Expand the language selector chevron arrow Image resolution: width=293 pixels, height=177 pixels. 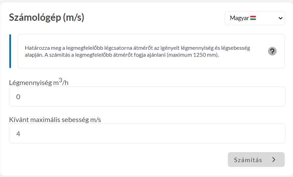pos(280,18)
